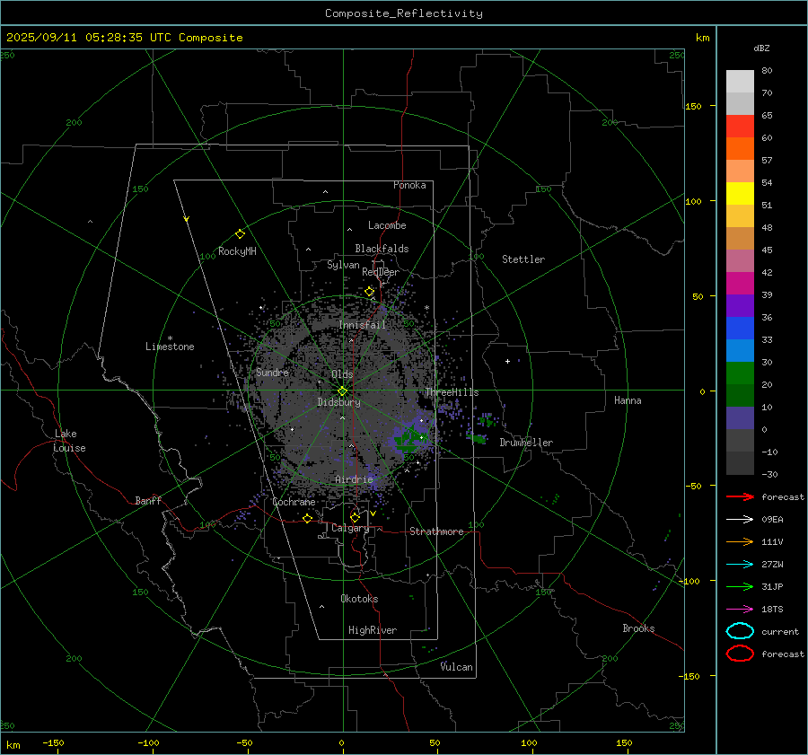Click the Calgary city label

click(x=350, y=528)
